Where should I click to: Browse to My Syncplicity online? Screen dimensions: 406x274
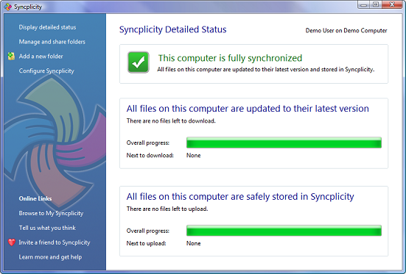click(x=51, y=213)
